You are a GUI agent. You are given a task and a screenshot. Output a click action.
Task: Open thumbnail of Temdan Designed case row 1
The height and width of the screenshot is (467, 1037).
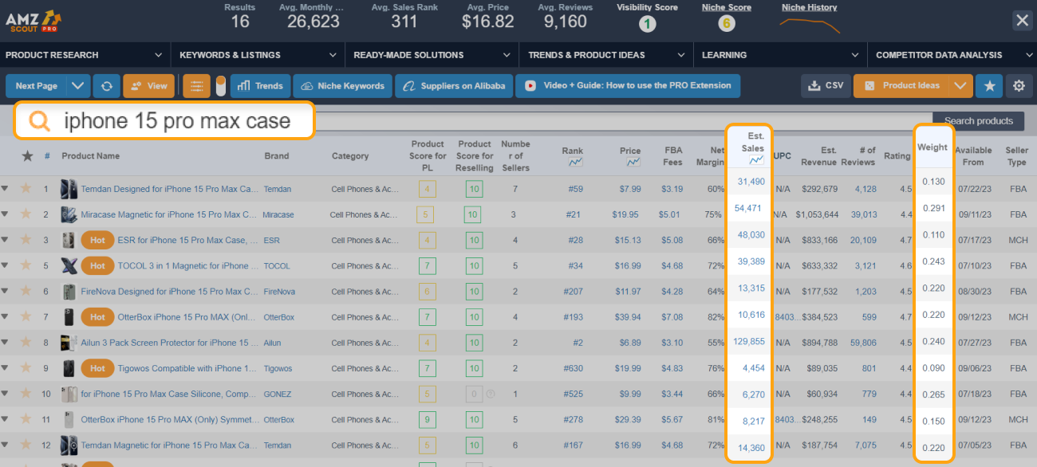point(69,189)
